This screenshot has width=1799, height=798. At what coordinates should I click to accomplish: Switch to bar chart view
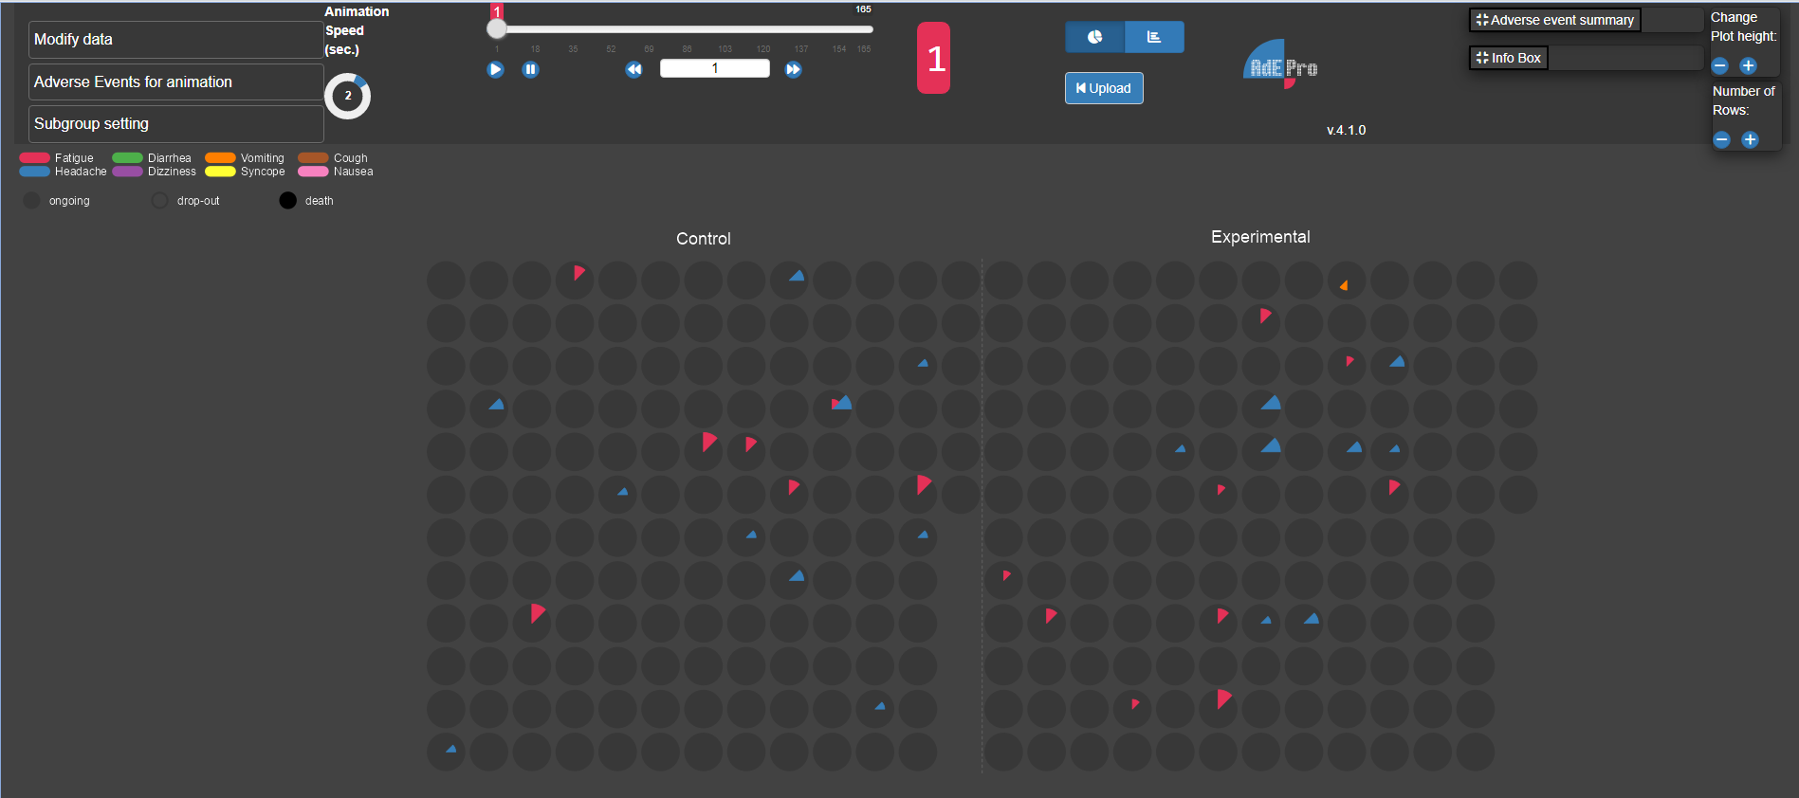pyautogui.click(x=1154, y=37)
